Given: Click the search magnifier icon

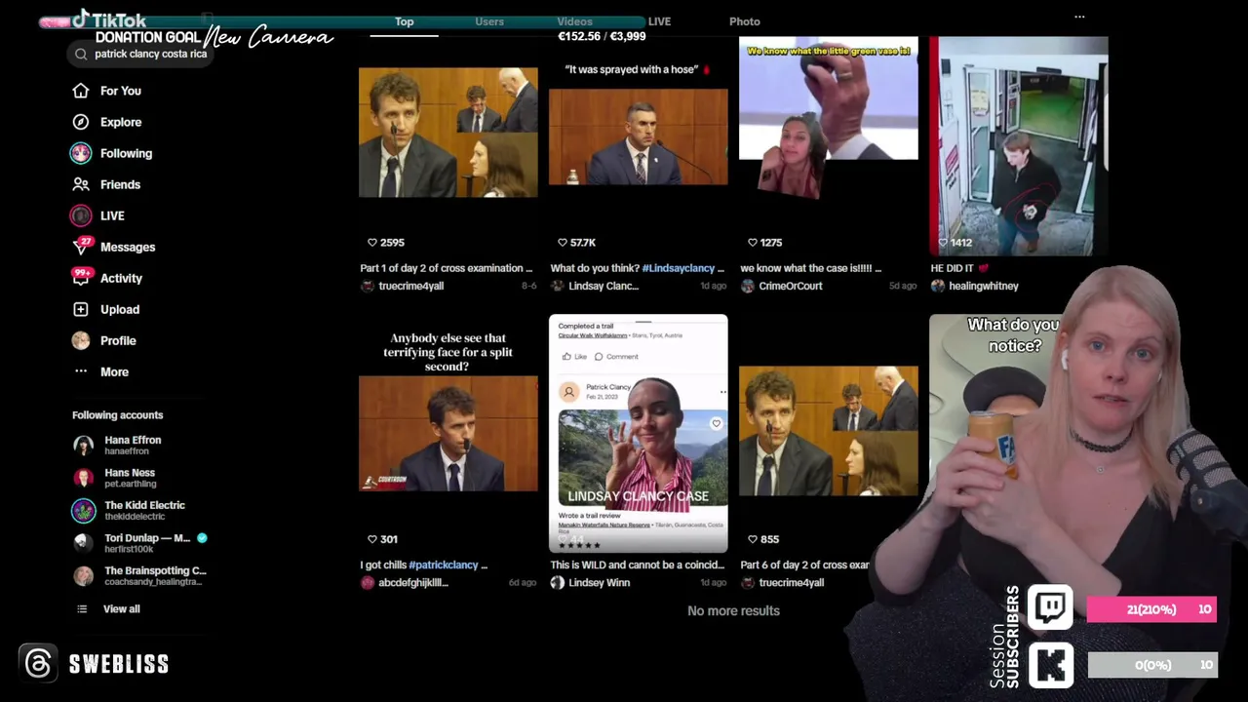Looking at the screenshot, I should click(81, 55).
